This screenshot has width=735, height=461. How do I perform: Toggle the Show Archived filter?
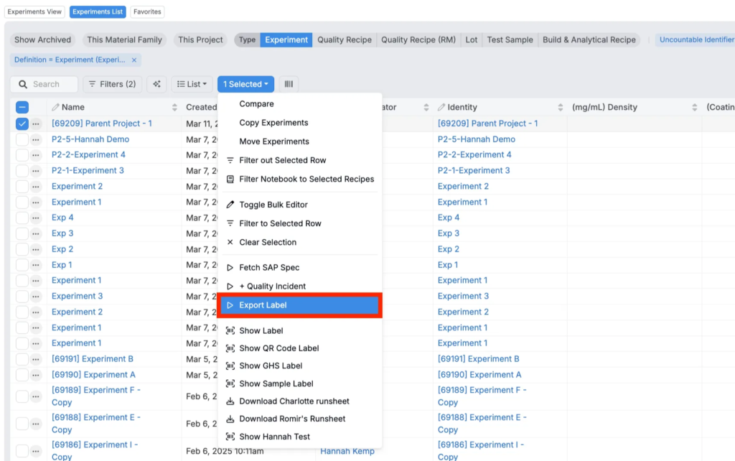42,40
